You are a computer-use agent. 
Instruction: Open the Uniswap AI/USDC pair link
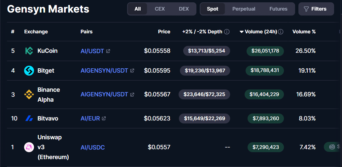(x=93, y=148)
